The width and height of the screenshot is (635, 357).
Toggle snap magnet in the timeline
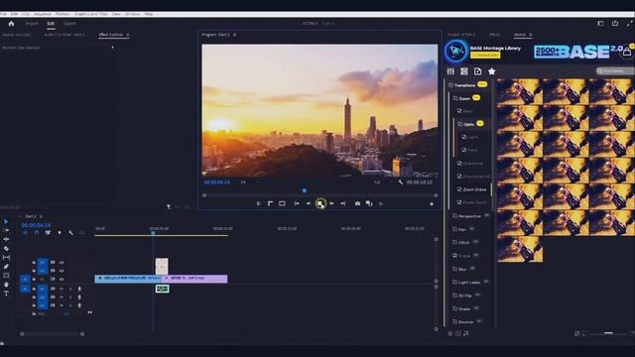click(x=37, y=233)
